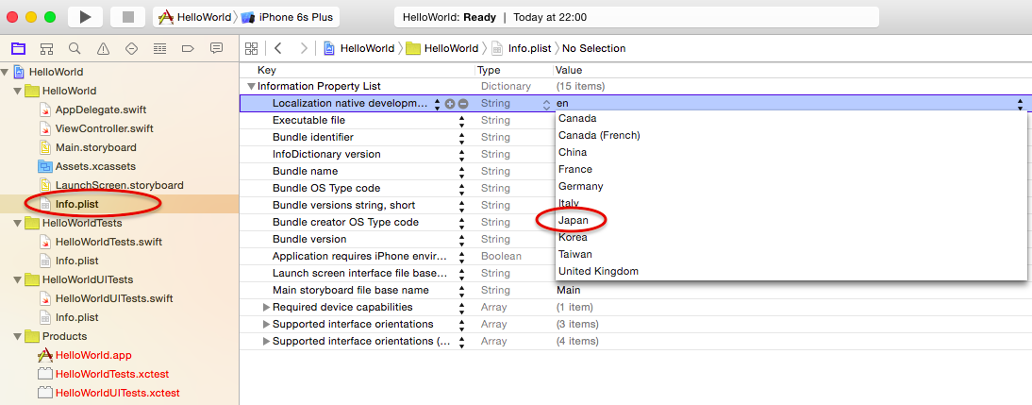
Task: Expand Supported interface orientations array (3 items)
Action: click(266, 324)
